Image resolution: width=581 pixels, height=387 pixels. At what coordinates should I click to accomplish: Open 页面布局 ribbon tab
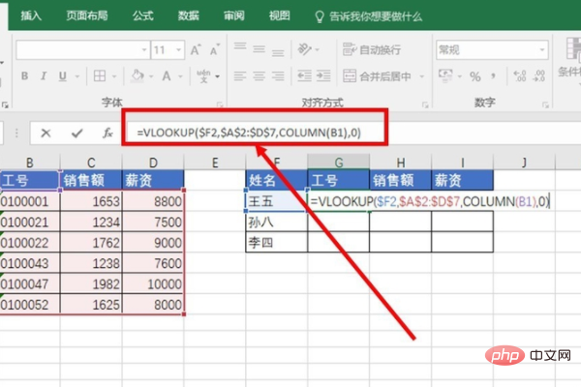tap(87, 15)
